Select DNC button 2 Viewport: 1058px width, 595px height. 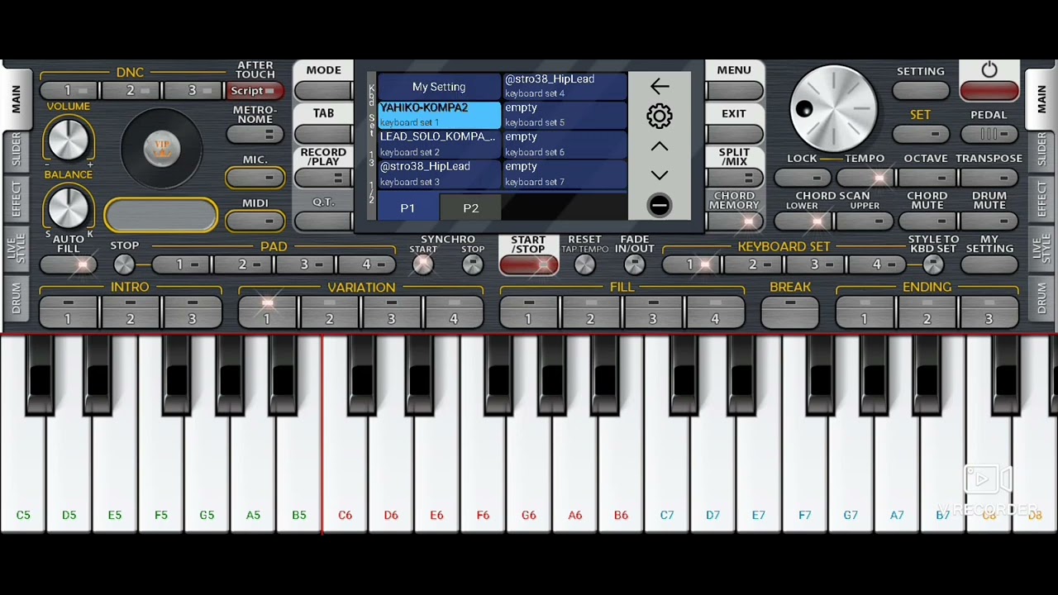[x=131, y=91]
